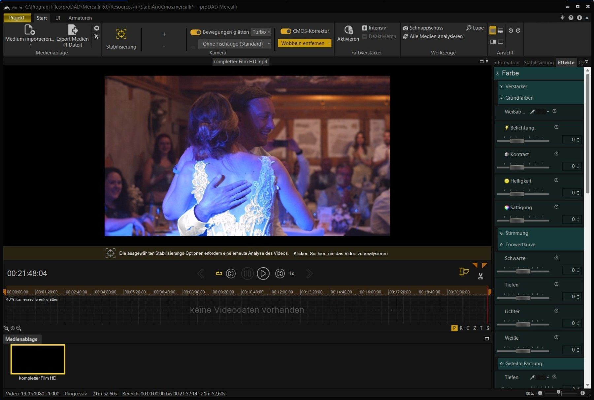594x400 pixels.
Task: Expand the Stimmung section
Action: click(516, 233)
